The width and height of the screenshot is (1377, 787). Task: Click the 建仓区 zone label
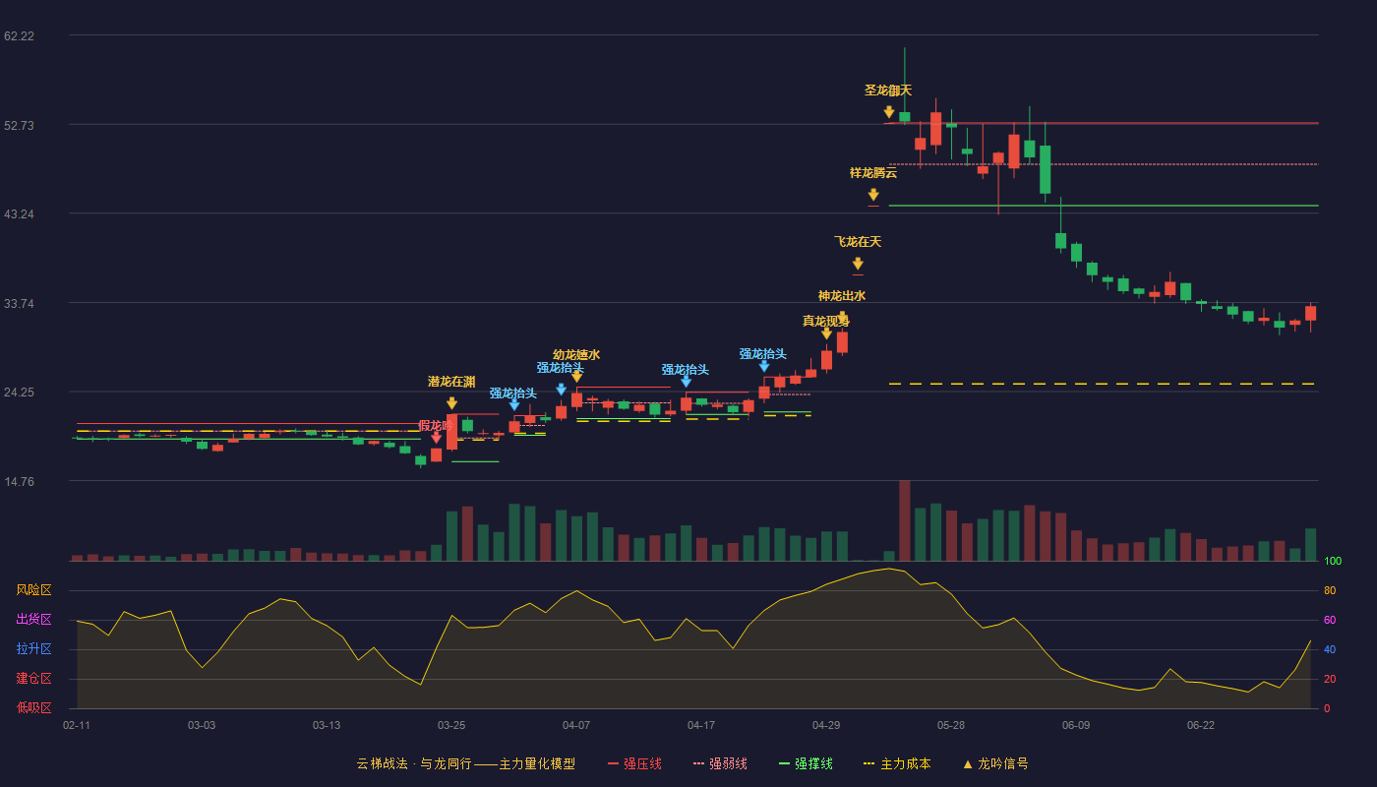click(33, 679)
